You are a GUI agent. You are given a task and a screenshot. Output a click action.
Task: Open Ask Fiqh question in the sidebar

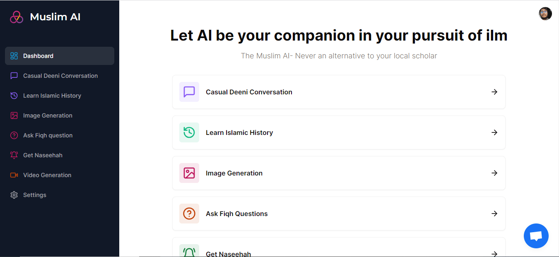[x=60, y=135]
